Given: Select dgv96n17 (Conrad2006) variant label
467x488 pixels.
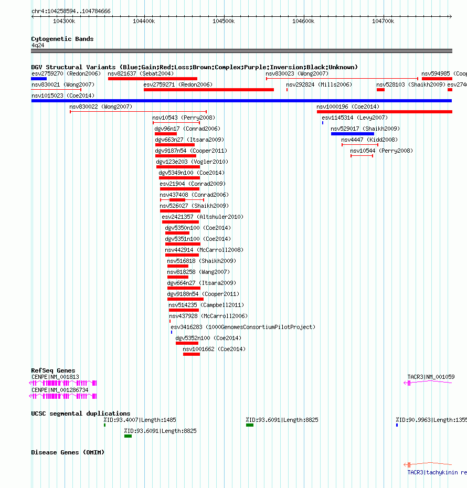Looking at the screenshot, I should [187, 129].
